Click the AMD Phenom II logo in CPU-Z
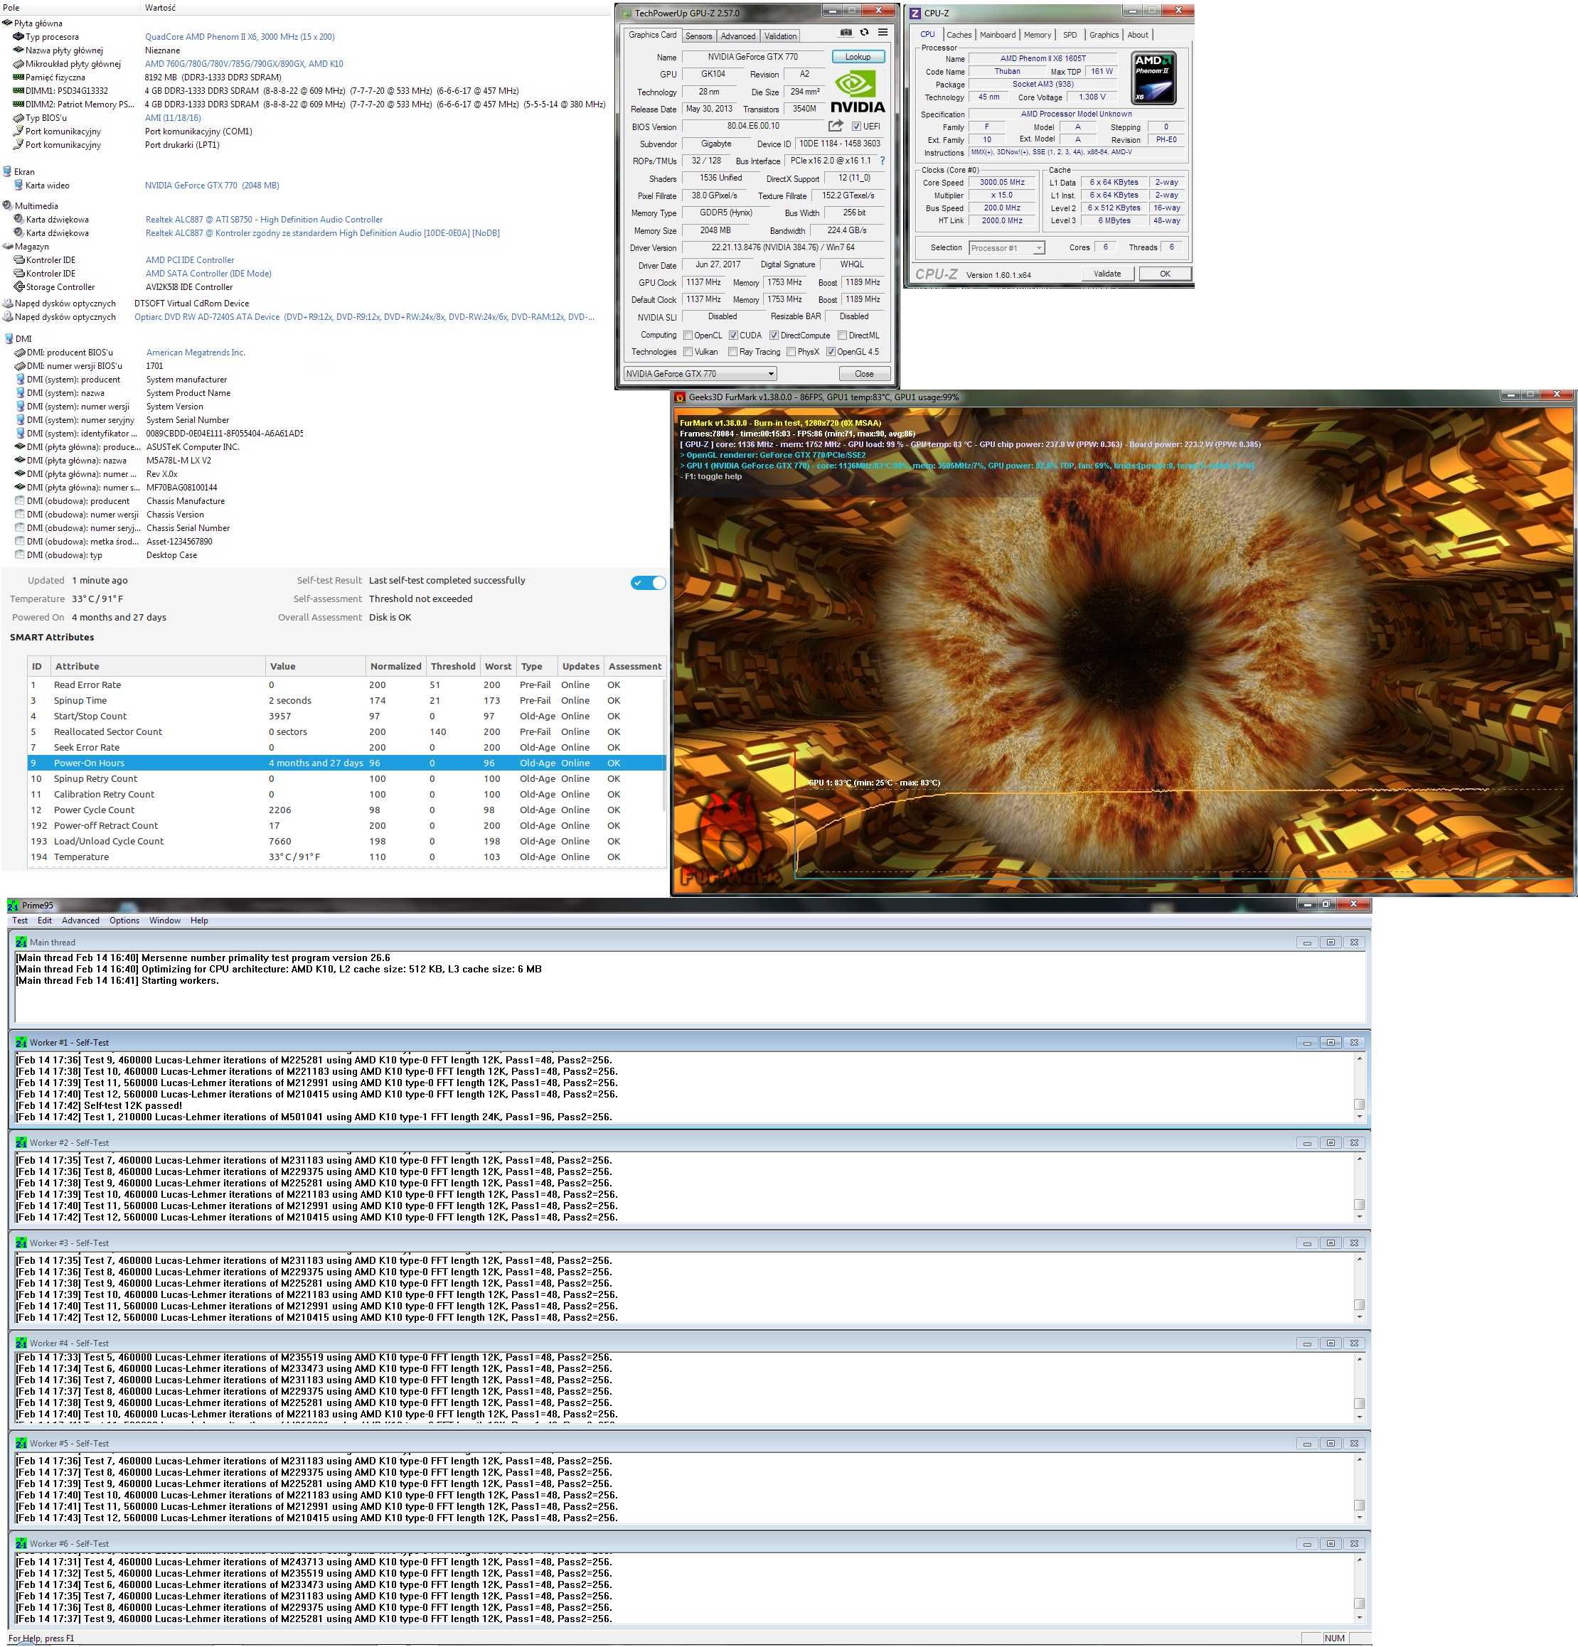The height and width of the screenshot is (1647, 1578). (1153, 78)
